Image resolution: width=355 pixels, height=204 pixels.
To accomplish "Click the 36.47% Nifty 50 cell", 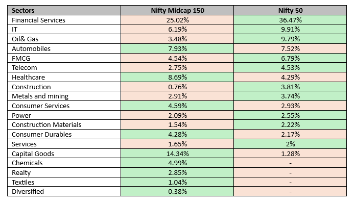I will pyautogui.click(x=290, y=20).
